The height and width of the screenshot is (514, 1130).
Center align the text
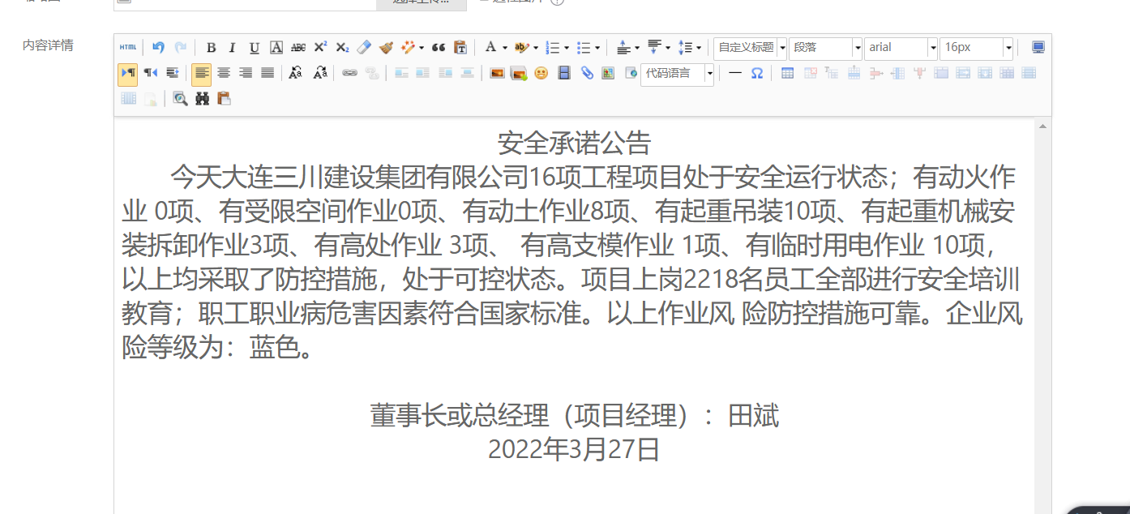point(224,73)
